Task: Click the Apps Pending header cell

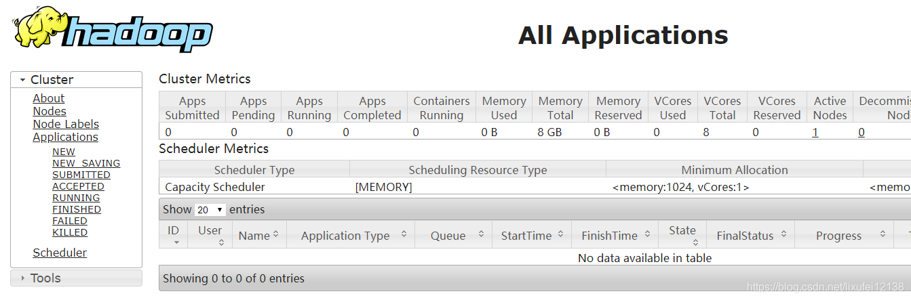Action: tap(253, 108)
